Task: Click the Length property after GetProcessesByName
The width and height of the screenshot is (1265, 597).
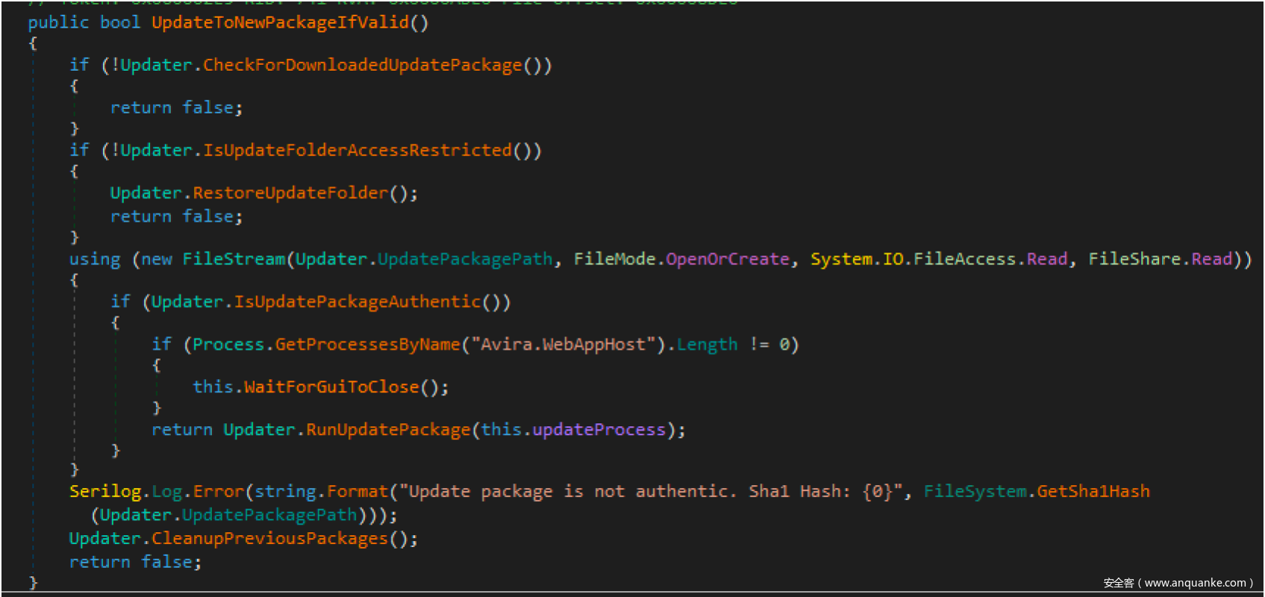Action: 706,345
